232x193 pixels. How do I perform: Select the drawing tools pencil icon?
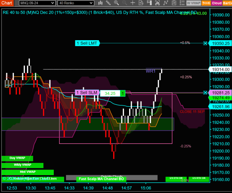[108, 3]
